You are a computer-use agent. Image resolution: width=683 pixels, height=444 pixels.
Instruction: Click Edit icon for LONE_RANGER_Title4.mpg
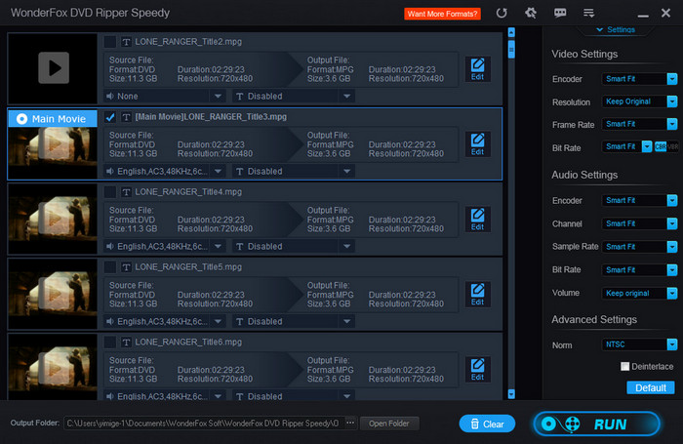477,220
